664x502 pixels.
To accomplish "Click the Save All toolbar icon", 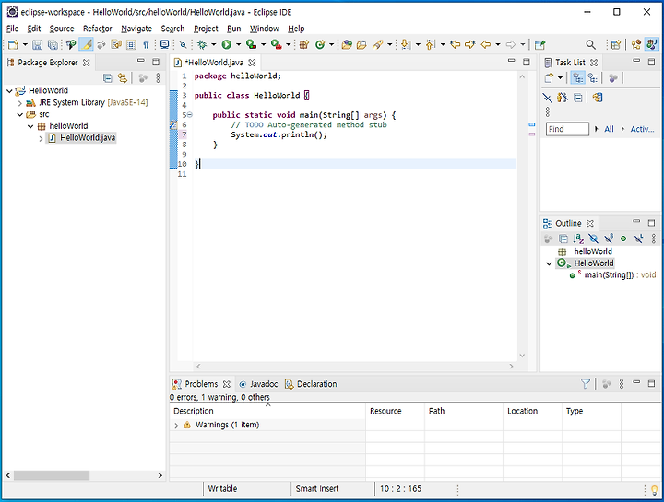I will 53,44.
